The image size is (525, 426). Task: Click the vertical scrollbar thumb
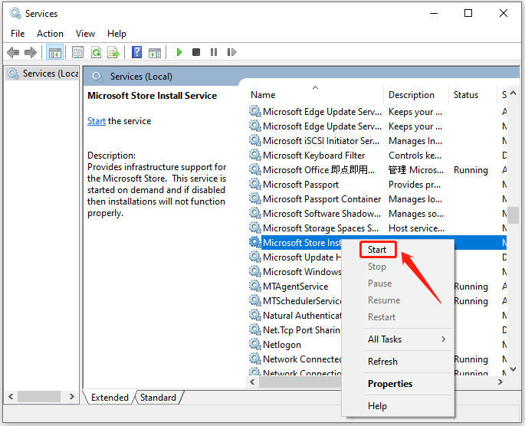pos(514,215)
